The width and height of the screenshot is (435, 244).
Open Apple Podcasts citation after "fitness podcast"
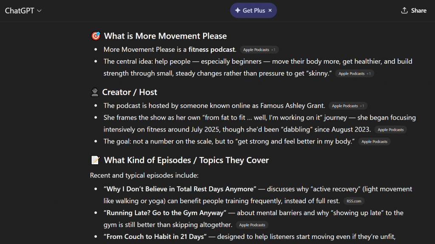[259, 50]
